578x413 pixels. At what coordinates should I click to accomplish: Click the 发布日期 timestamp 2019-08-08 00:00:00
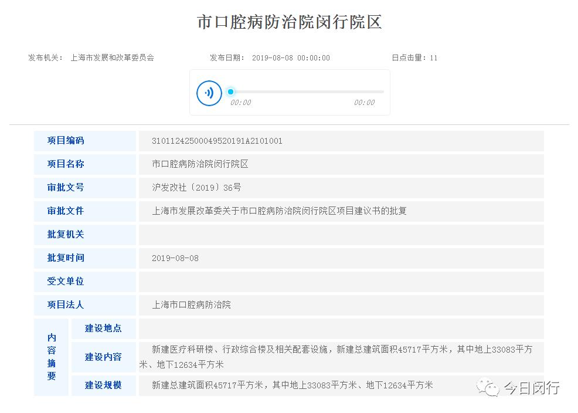pyautogui.click(x=290, y=57)
